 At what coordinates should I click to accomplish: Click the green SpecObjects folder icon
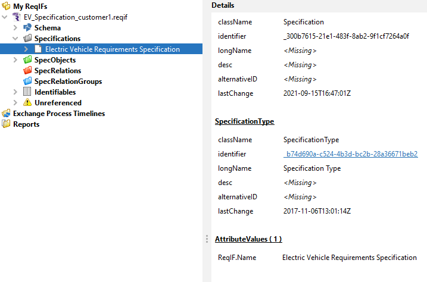click(x=27, y=60)
